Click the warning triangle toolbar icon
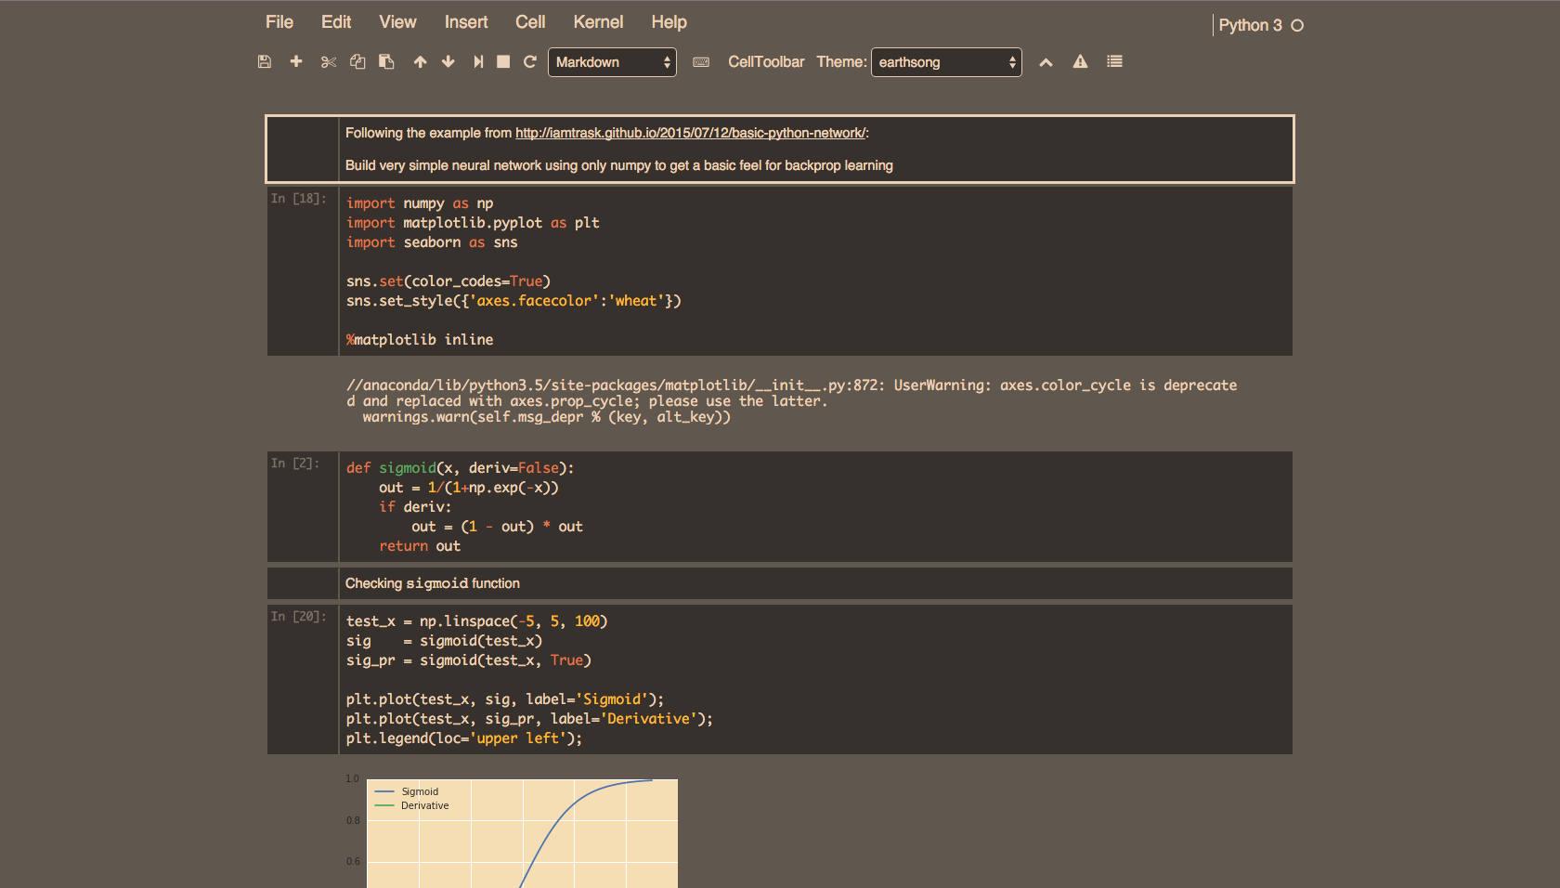Viewport: 1560px width, 888px height. pyautogui.click(x=1080, y=61)
